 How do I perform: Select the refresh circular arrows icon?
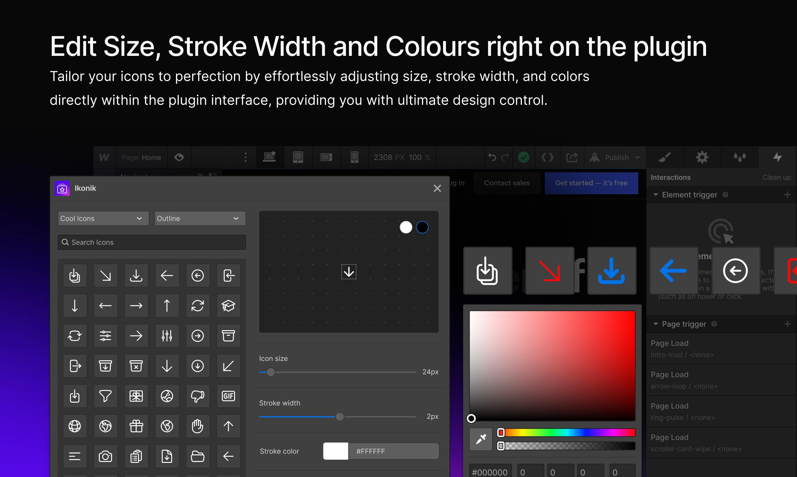point(198,306)
